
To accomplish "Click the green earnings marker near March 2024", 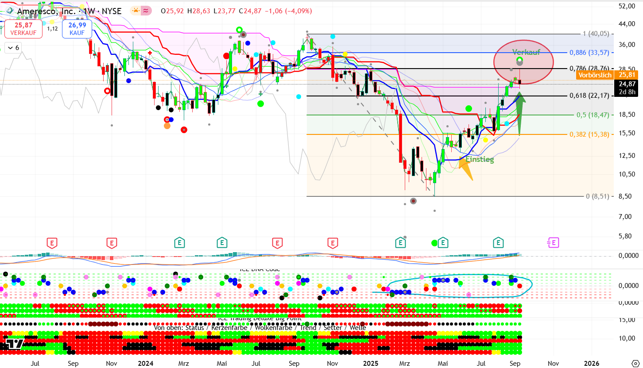I will tap(179, 242).
